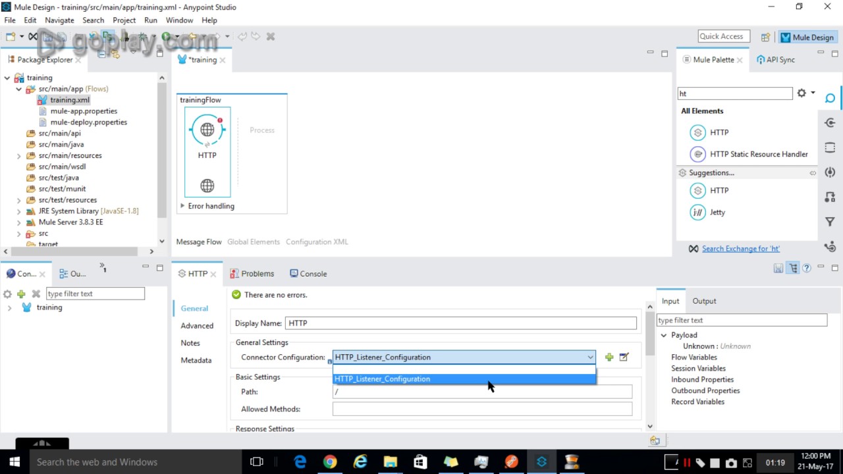Viewport: 843px width, 474px height.
Task: Click the lower globe icon in trainingFlow
Action: (207, 186)
